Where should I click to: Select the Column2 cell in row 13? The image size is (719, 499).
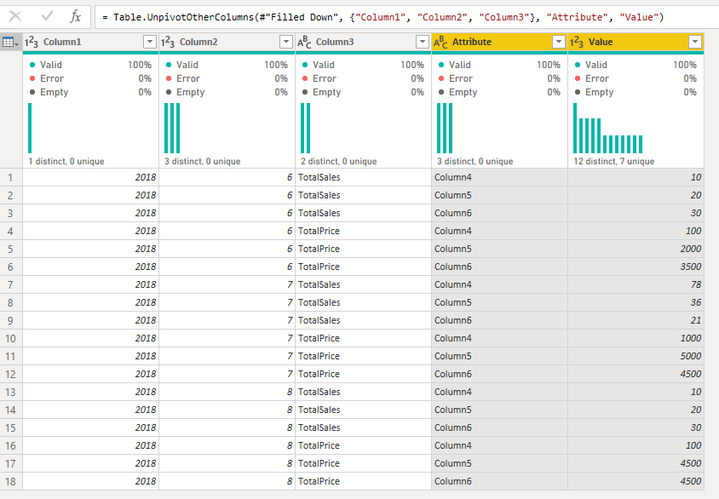227,392
